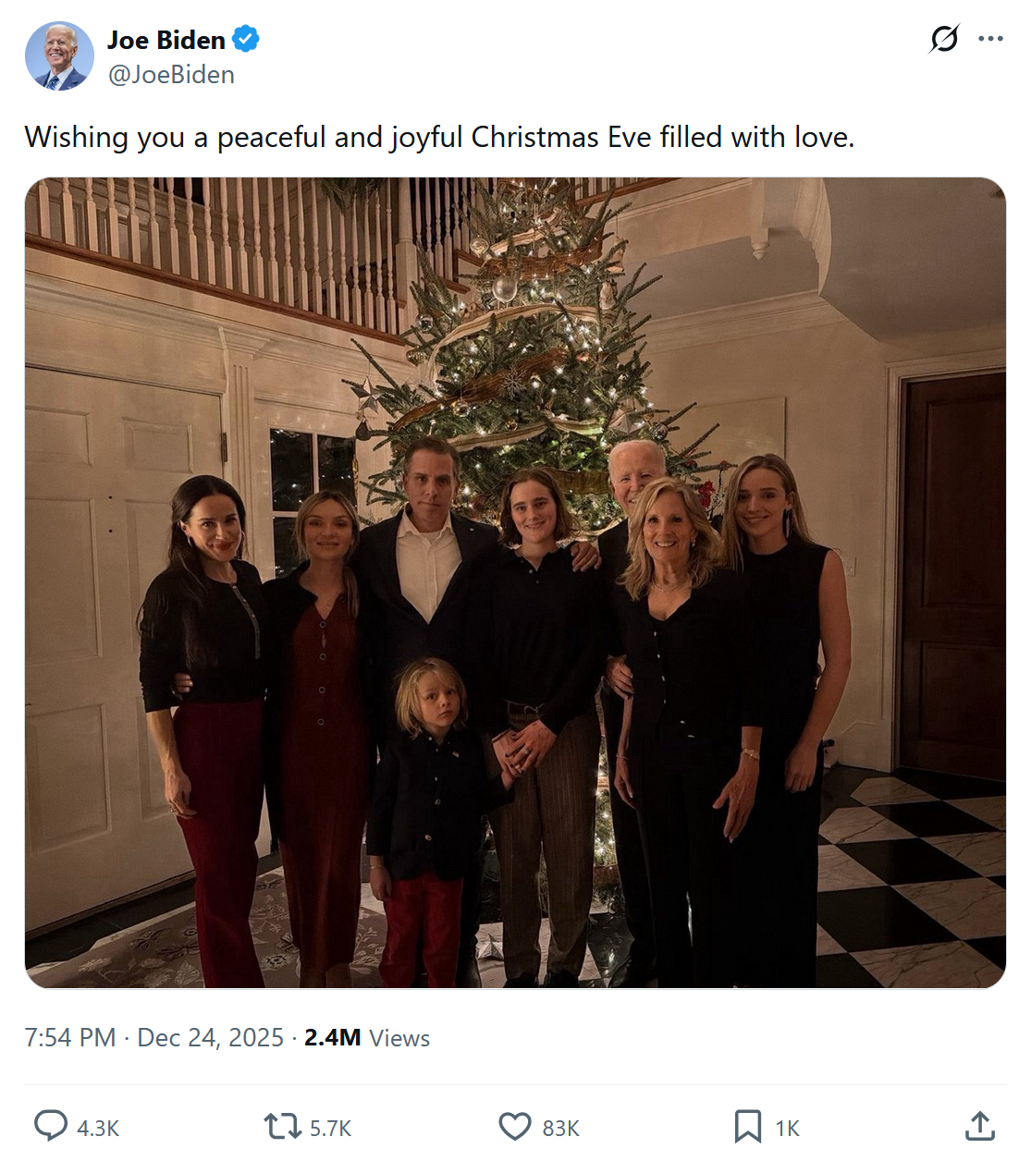Bookmark this post with the bookmark icon
Viewport: 1031px width, 1161px height.
[747, 1126]
